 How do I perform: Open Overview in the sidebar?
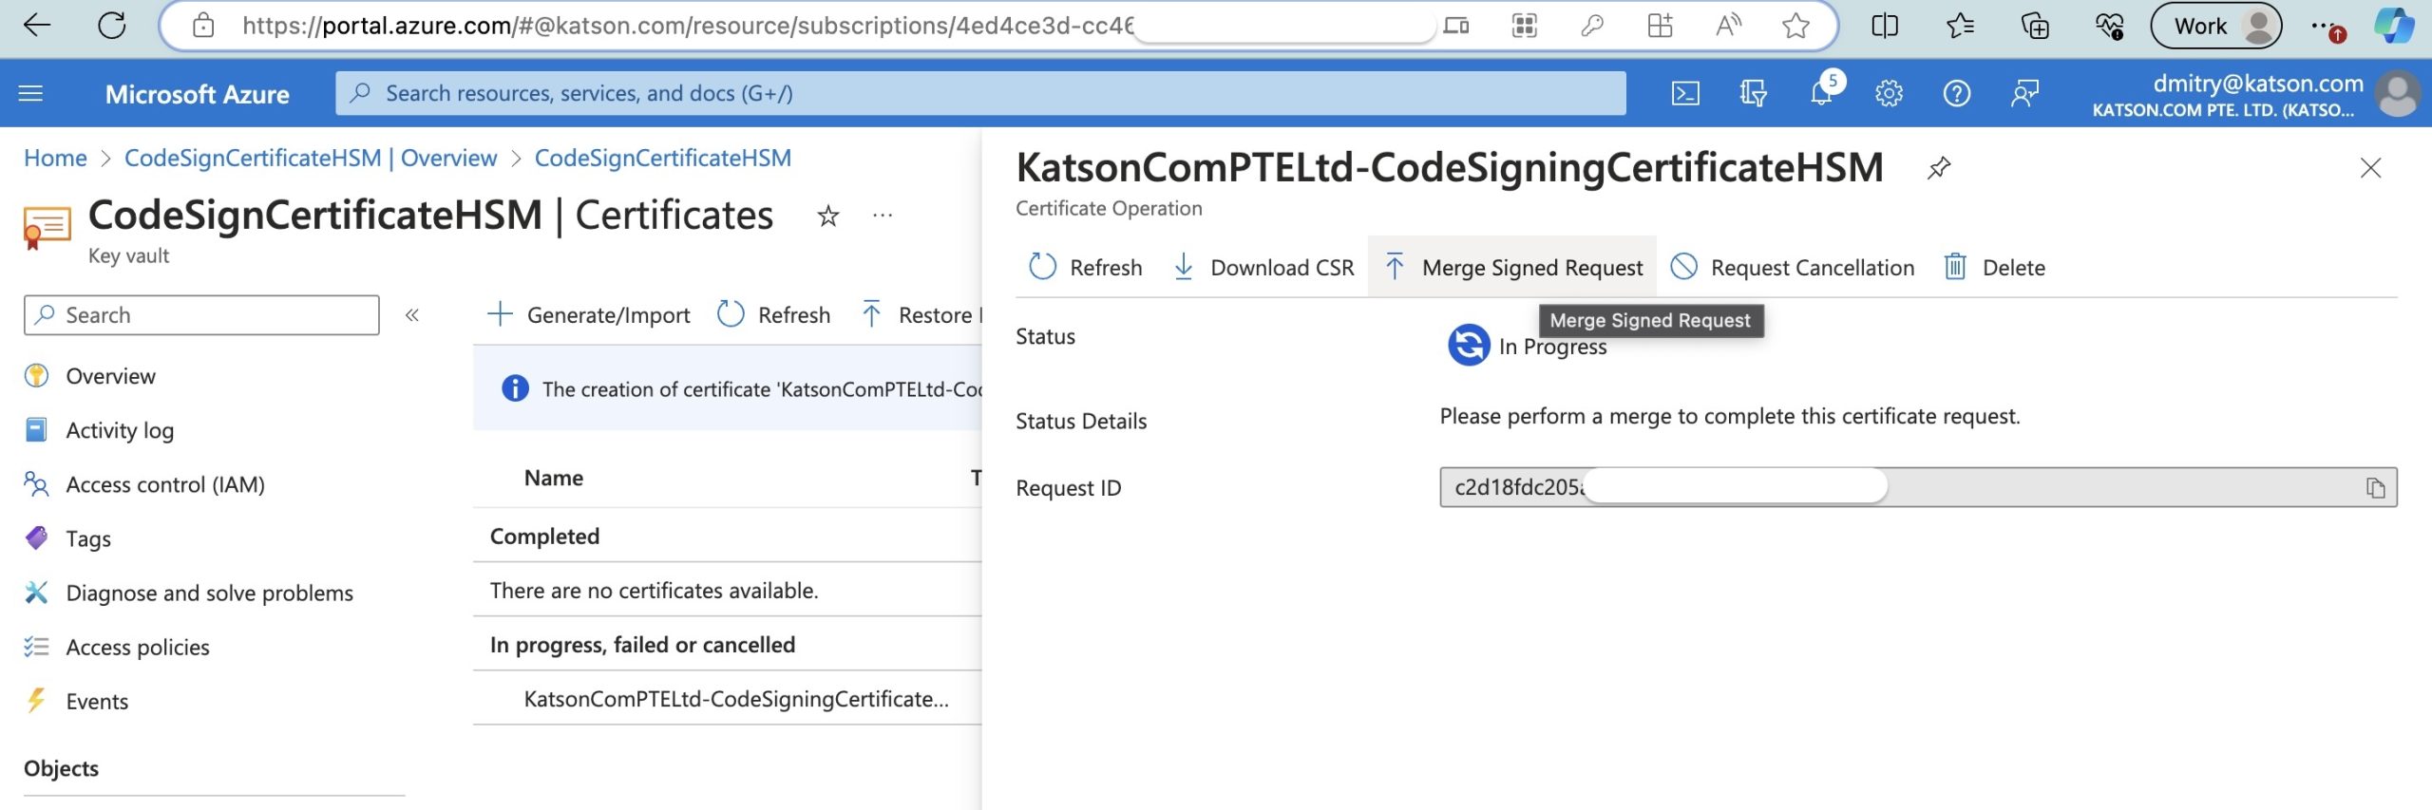(110, 376)
